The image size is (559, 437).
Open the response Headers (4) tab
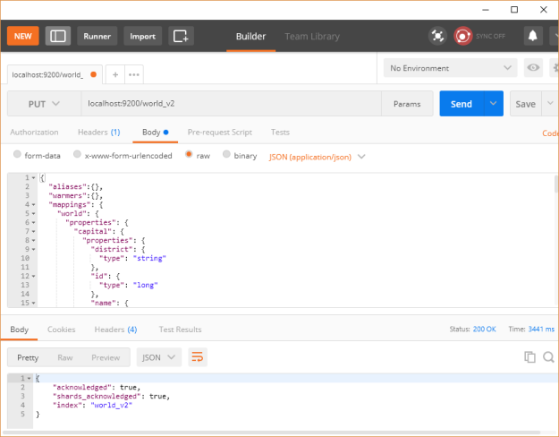(x=115, y=330)
